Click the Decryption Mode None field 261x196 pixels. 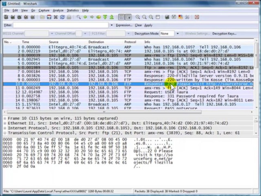pos(167,34)
